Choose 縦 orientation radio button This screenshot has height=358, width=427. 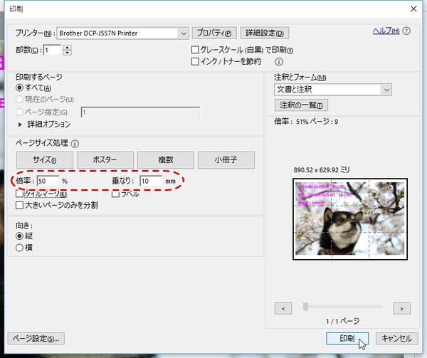point(19,236)
